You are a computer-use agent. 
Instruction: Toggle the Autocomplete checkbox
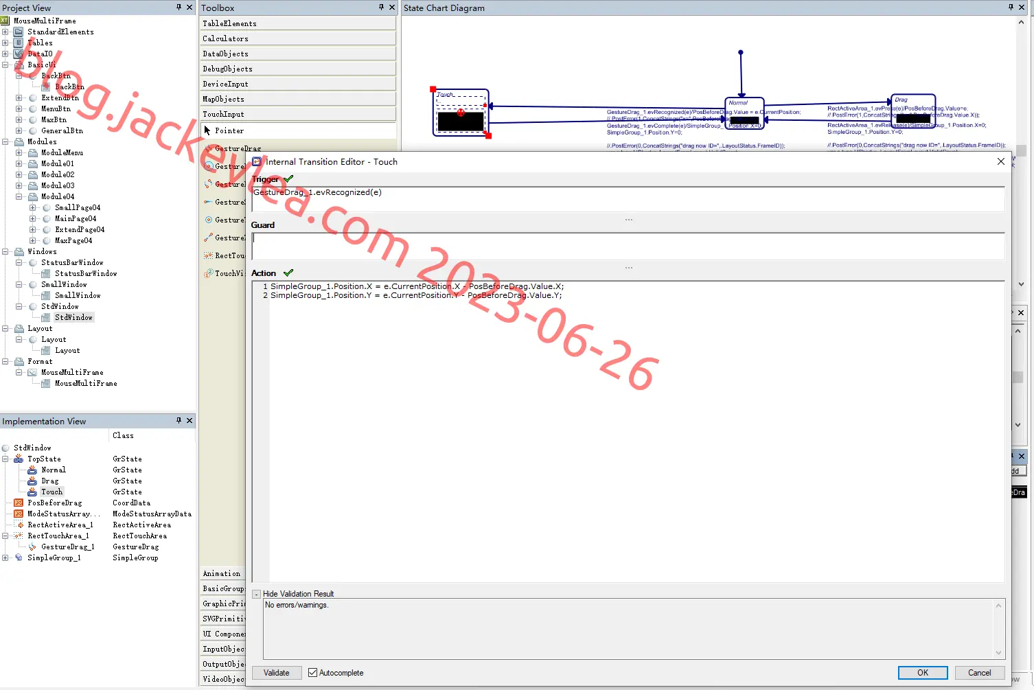312,673
